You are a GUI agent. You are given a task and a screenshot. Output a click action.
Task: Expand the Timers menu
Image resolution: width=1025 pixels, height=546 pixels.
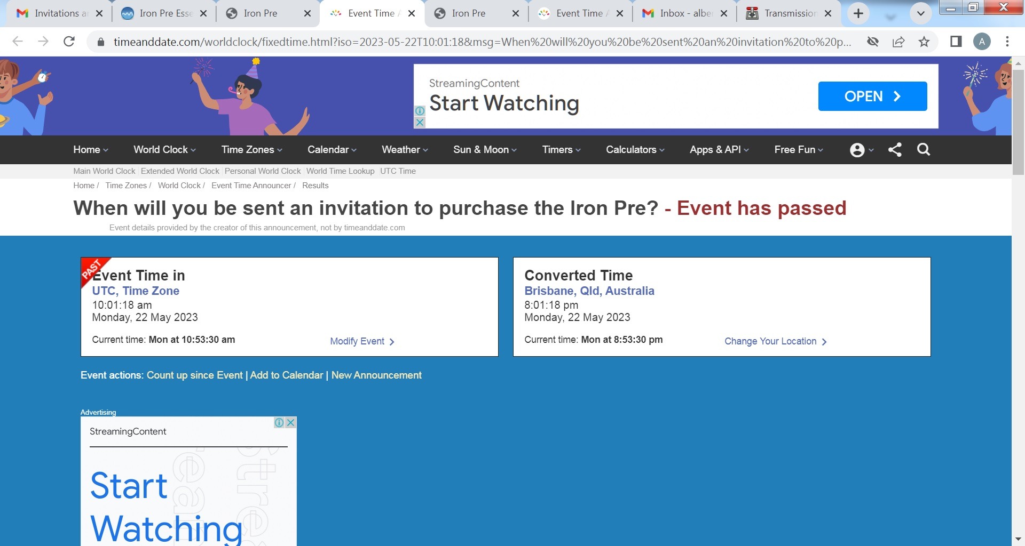click(562, 150)
